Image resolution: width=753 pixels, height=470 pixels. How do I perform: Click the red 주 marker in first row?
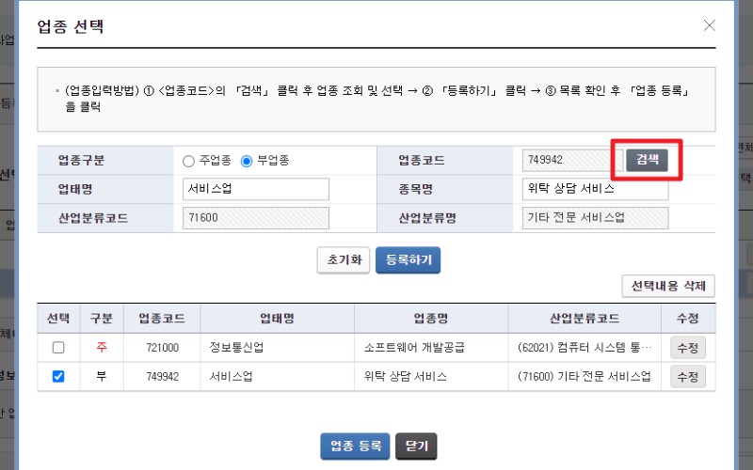102,347
